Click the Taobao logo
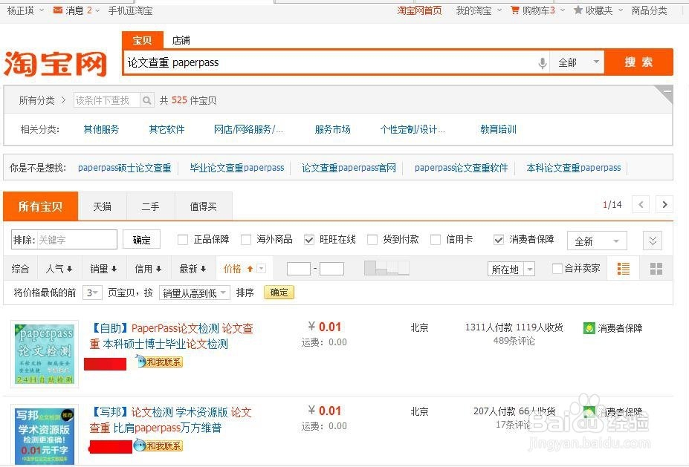Viewport: 689px width, 467px height. 56,64
